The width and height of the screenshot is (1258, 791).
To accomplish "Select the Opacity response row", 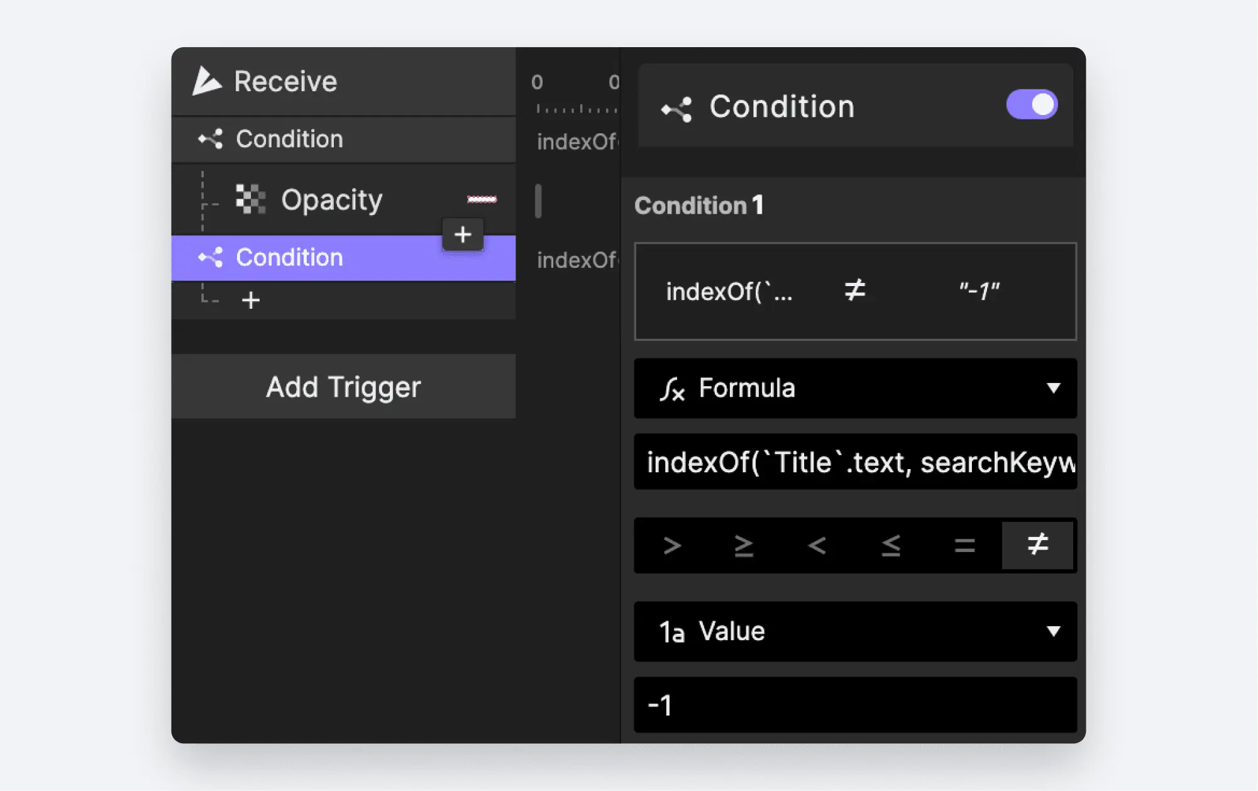I will (331, 200).
